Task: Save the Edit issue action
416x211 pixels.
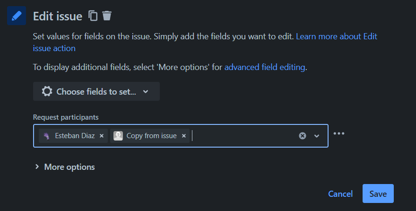Action: (378, 193)
